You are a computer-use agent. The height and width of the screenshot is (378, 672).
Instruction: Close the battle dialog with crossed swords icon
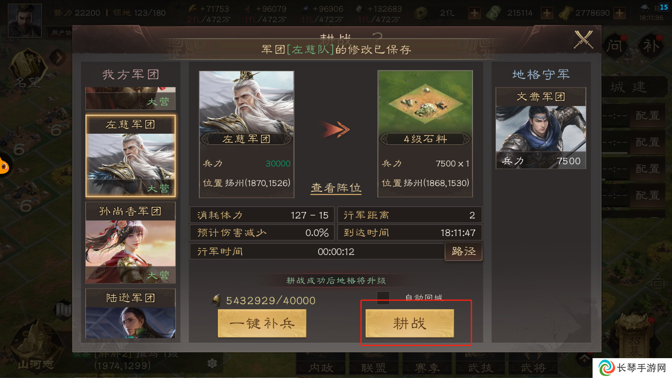point(583,40)
